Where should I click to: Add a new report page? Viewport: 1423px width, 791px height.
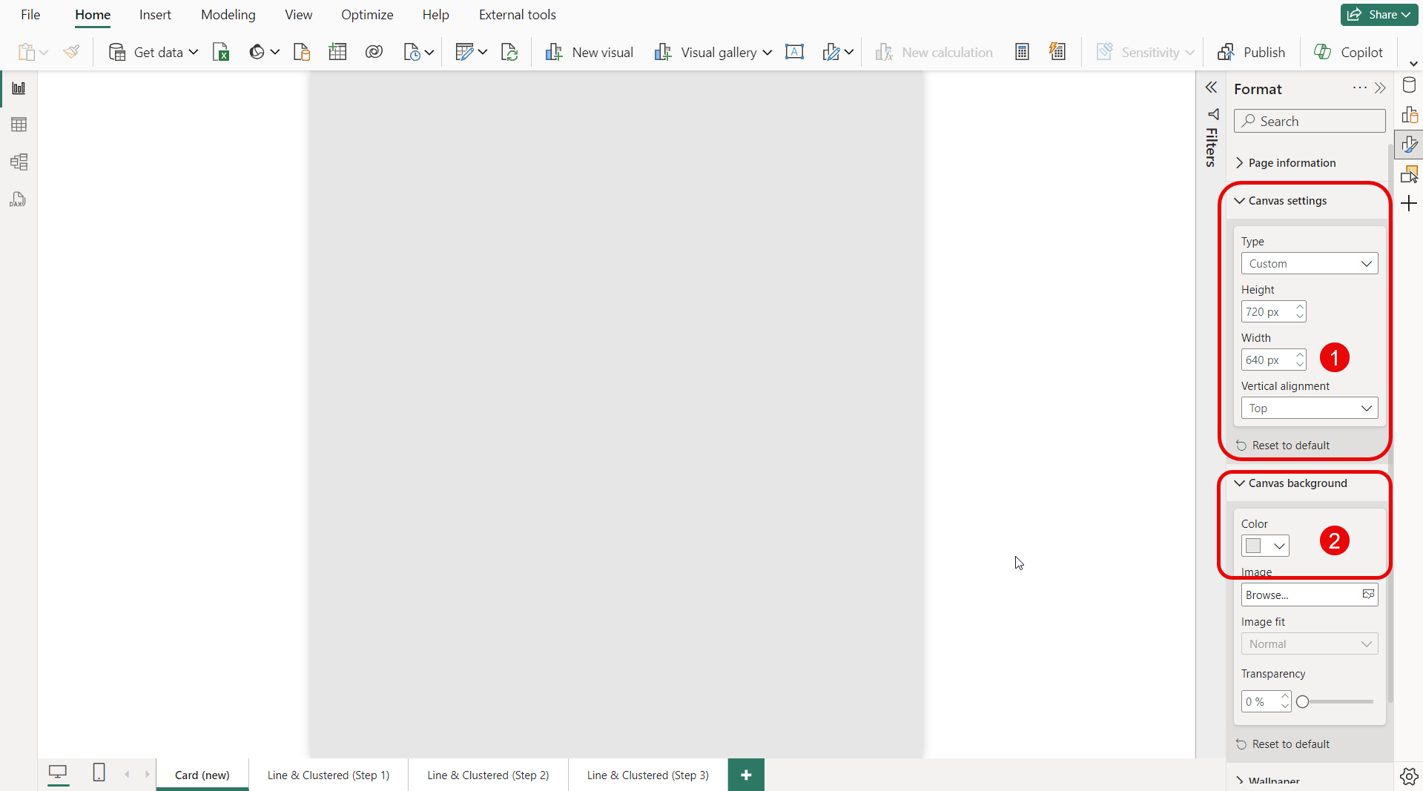[746, 775]
